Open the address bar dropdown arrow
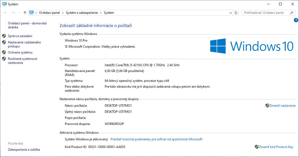The image size is (299, 157). [x=231, y=12]
